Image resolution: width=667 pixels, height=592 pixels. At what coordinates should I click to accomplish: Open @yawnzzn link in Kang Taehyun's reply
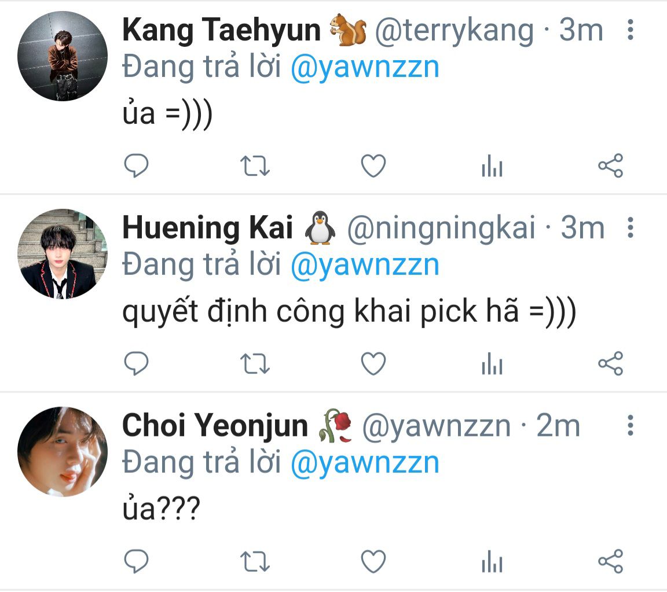(365, 67)
